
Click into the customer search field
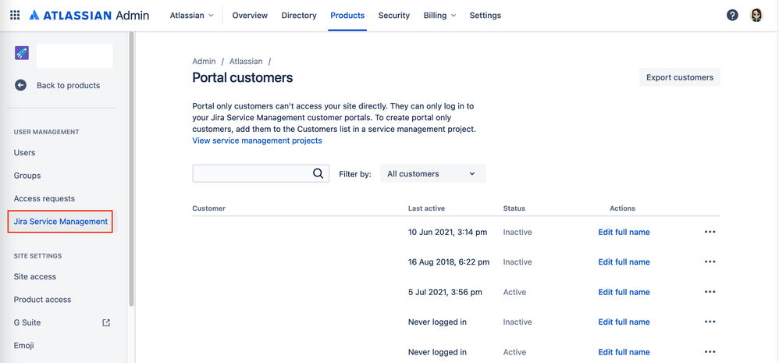pos(250,173)
